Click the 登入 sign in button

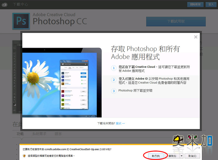[211, 4]
